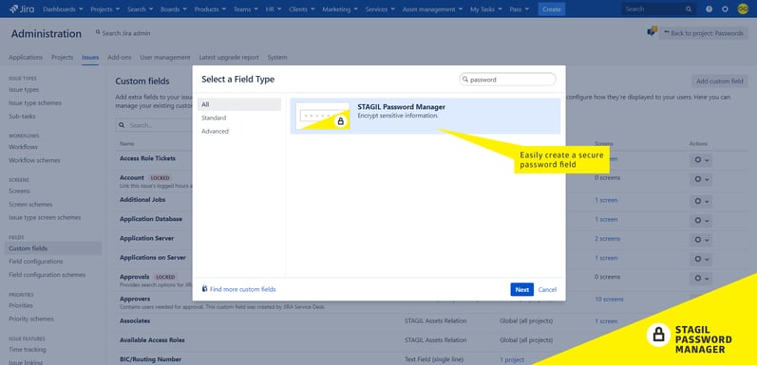Click Add custom field button
This screenshot has height=365, width=757.
719,81
